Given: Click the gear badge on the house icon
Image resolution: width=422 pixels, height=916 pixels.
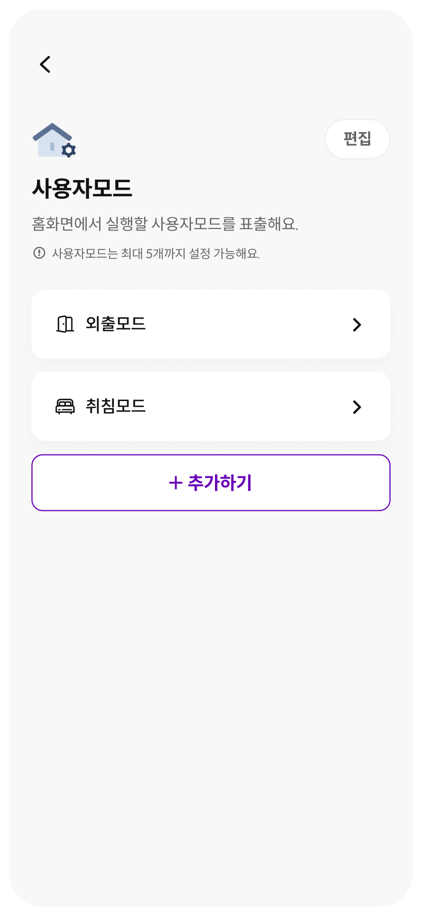Looking at the screenshot, I should tap(69, 150).
